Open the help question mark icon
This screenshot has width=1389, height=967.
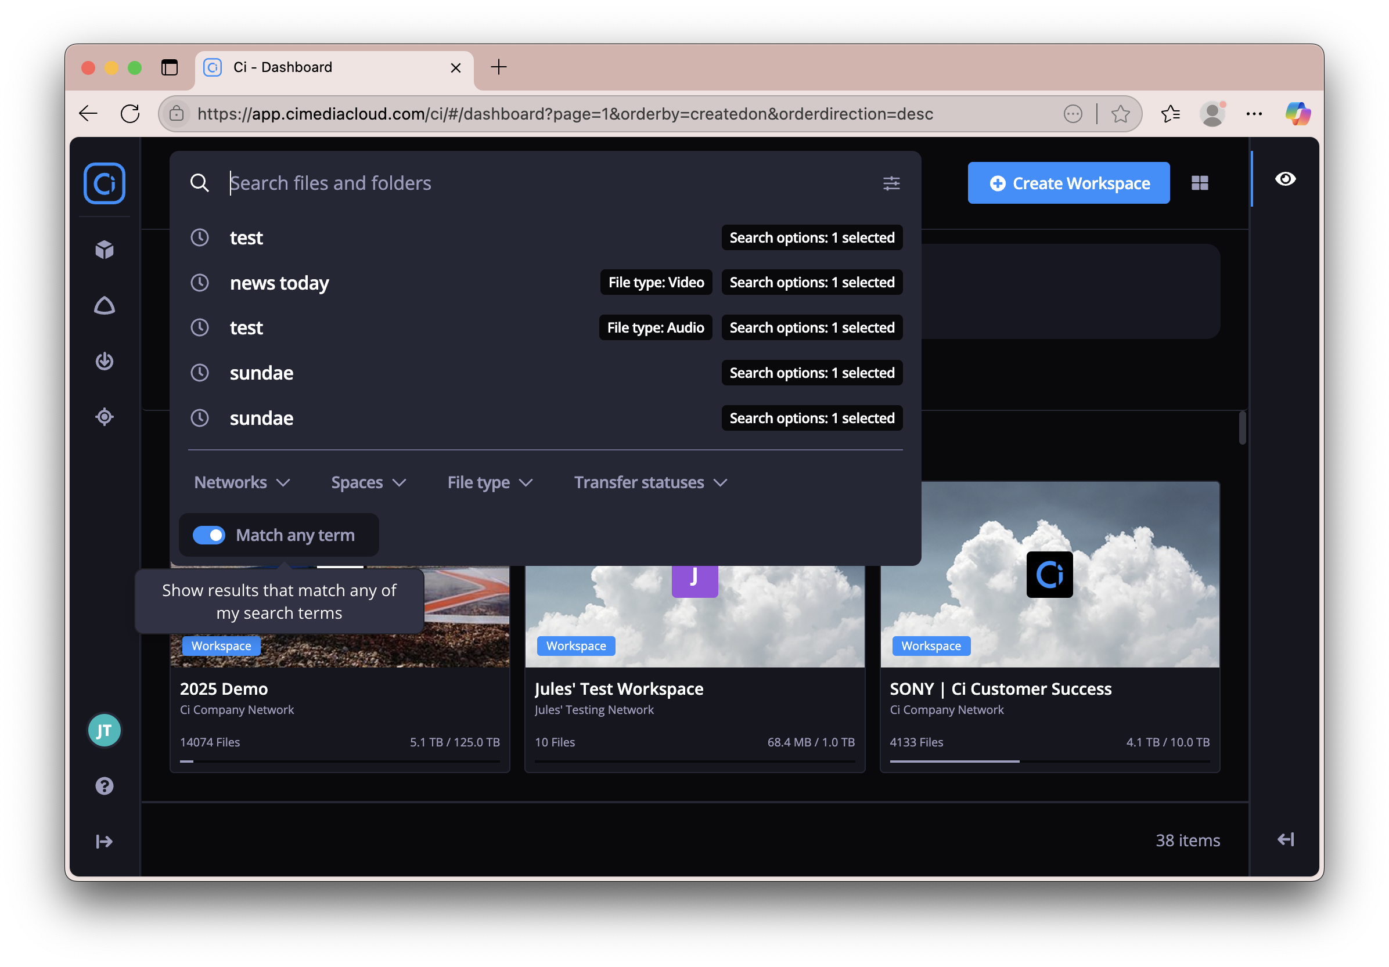[104, 786]
